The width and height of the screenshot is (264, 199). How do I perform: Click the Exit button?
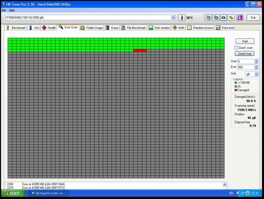pos(253,18)
